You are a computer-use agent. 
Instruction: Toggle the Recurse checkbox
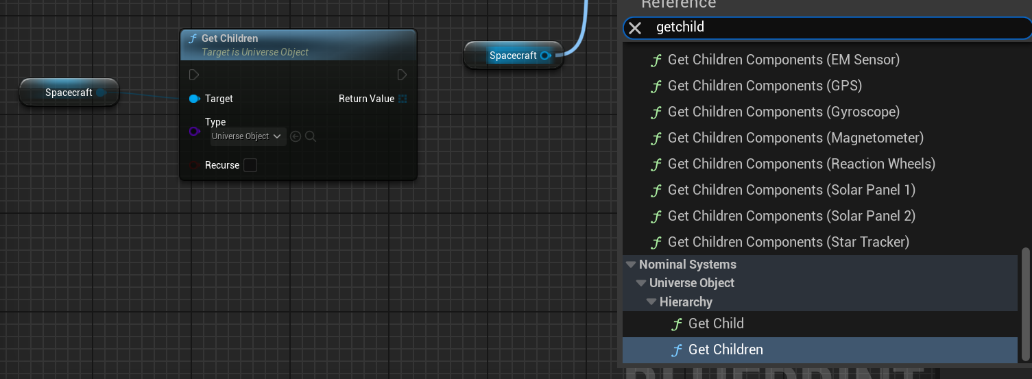(250, 165)
